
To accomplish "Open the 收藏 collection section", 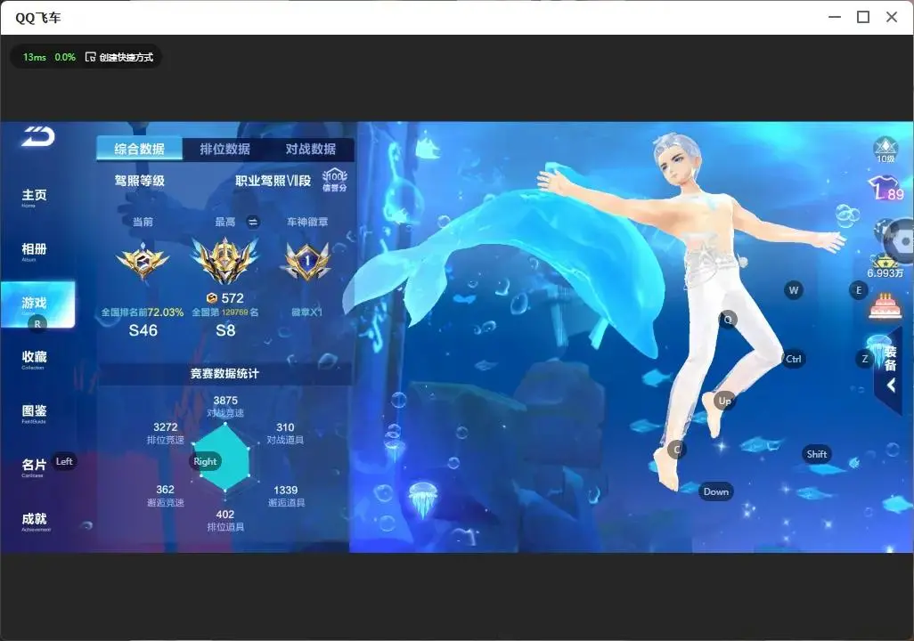I will [34, 359].
